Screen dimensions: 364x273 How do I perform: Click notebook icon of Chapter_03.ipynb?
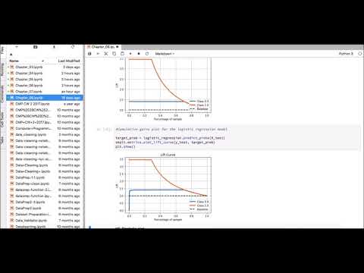pos(12,67)
